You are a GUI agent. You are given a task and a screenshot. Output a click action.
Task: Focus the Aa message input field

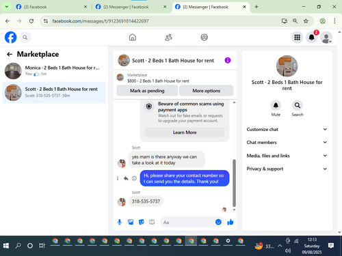(188, 222)
